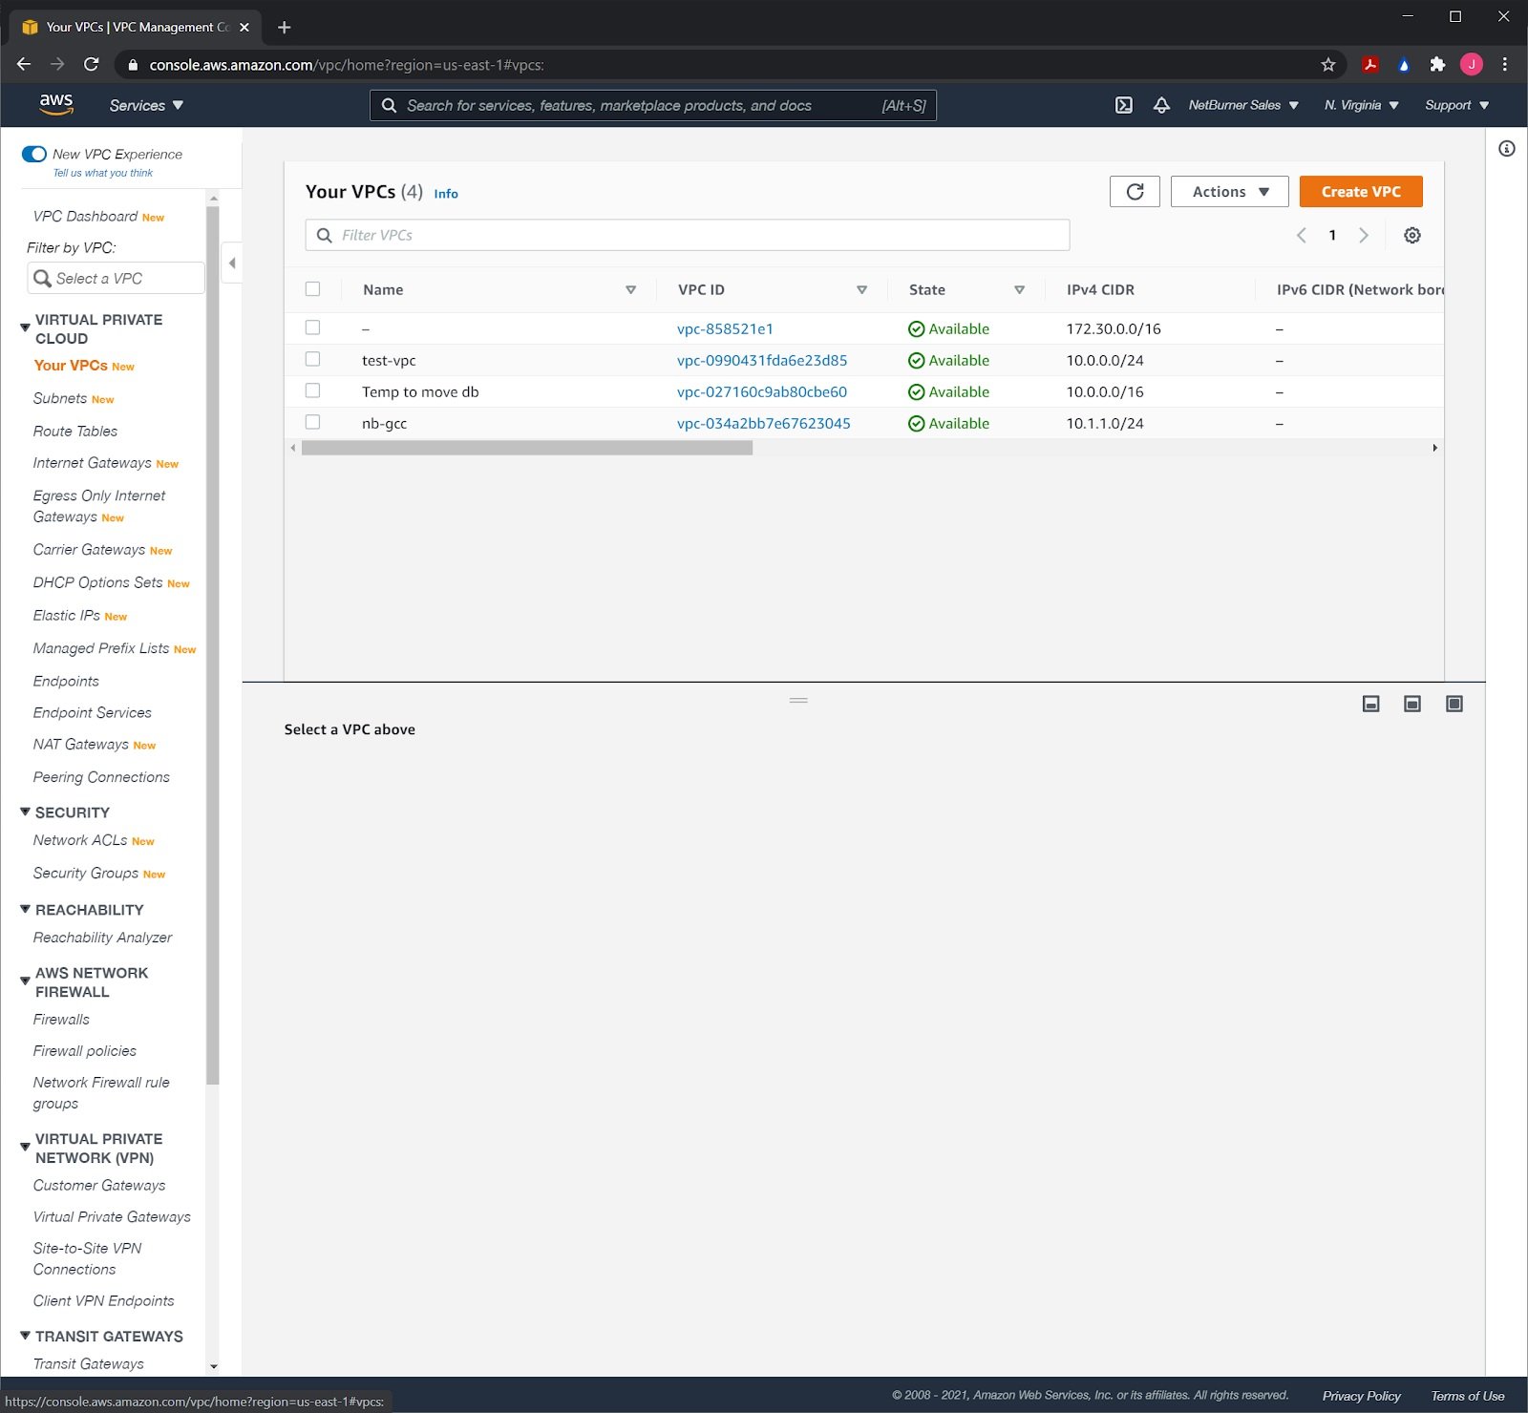Viewport: 1528px width, 1413px height.
Task: Toggle the New VPC Experience switch
Action: 34,154
